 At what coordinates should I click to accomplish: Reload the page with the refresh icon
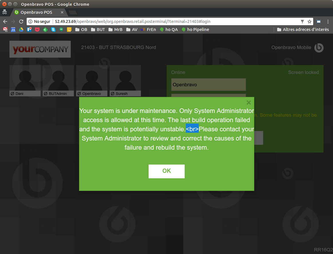pos(21,22)
